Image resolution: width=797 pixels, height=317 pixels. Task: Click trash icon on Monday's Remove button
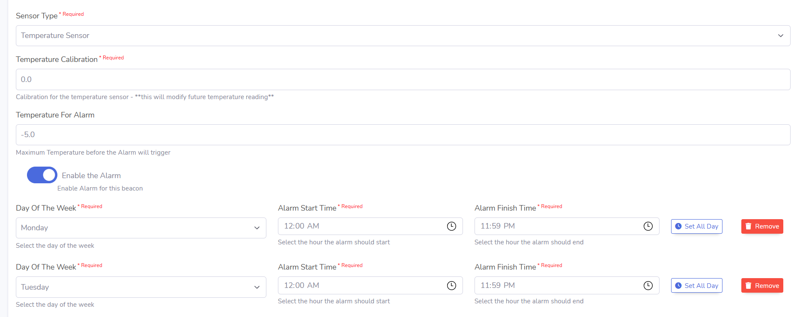pyautogui.click(x=749, y=226)
